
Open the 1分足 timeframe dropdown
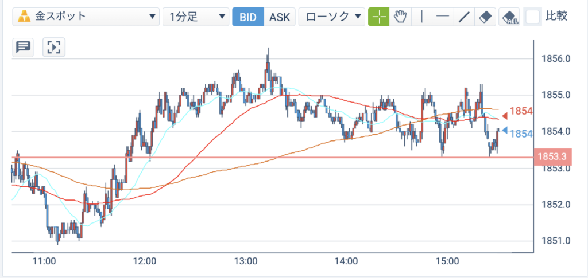click(x=196, y=17)
